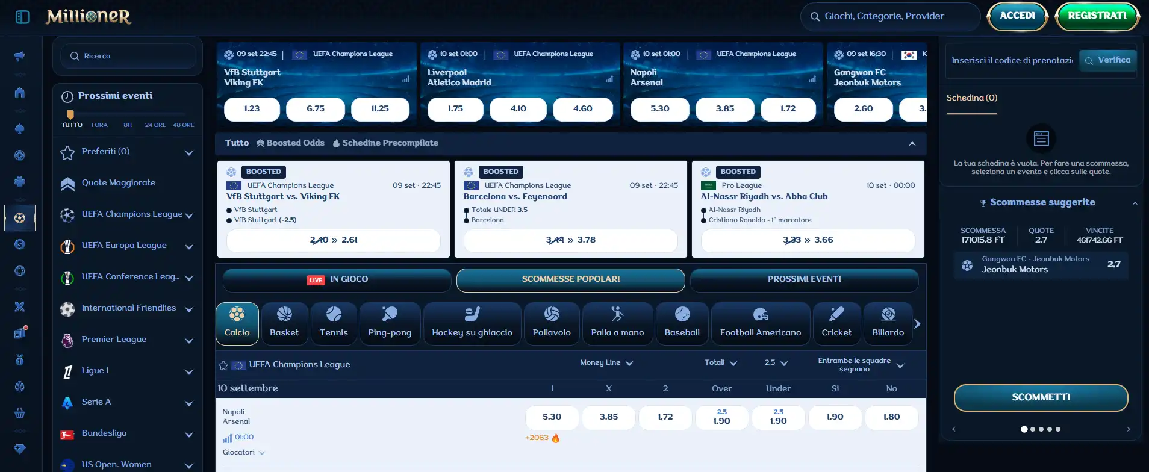The height and width of the screenshot is (472, 1149).
Task: Select the Football Americano sport
Action: pos(761,324)
